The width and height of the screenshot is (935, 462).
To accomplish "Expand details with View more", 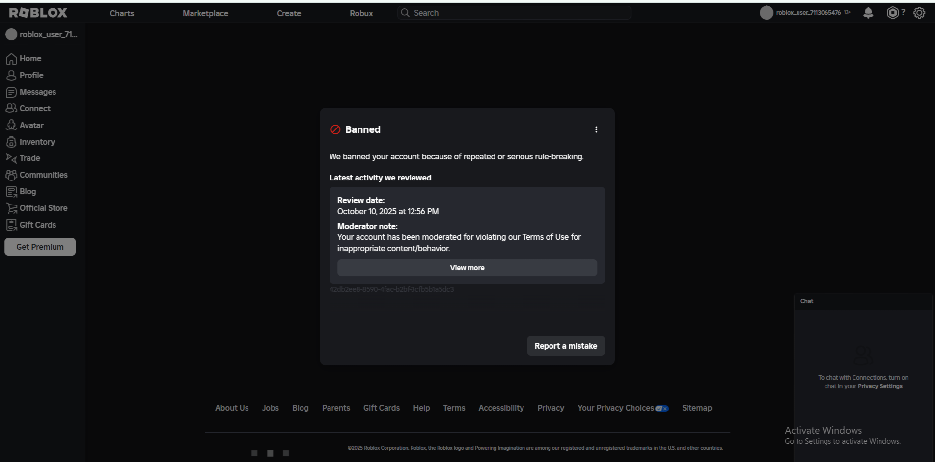I will coord(467,268).
